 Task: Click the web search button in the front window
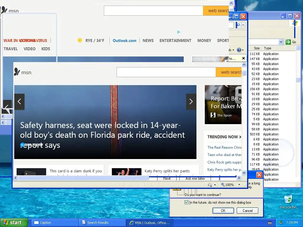(x=229, y=72)
